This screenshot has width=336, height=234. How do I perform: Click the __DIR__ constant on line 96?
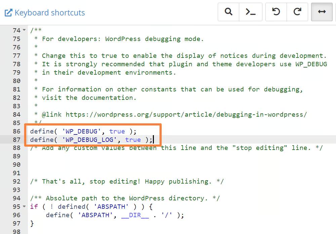135,215
